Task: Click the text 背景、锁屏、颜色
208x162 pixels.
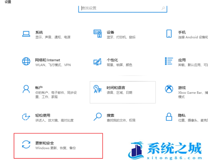Action: pyautogui.click(x=120, y=65)
